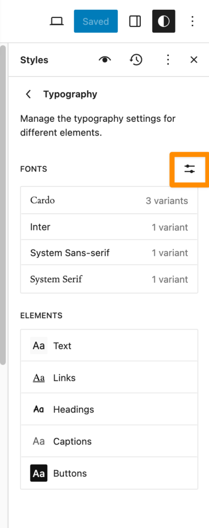Image resolution: width=209 pixels, height=528 pixels.
Task: Open Links element typography settings
Action: coord(109,377)
